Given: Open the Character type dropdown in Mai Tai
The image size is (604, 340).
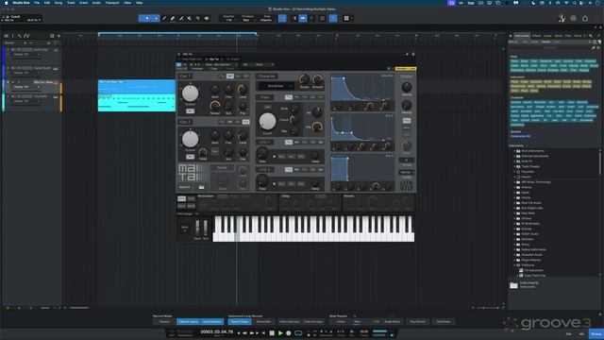Looking at the screenshot, I should [x=277, y=86].
